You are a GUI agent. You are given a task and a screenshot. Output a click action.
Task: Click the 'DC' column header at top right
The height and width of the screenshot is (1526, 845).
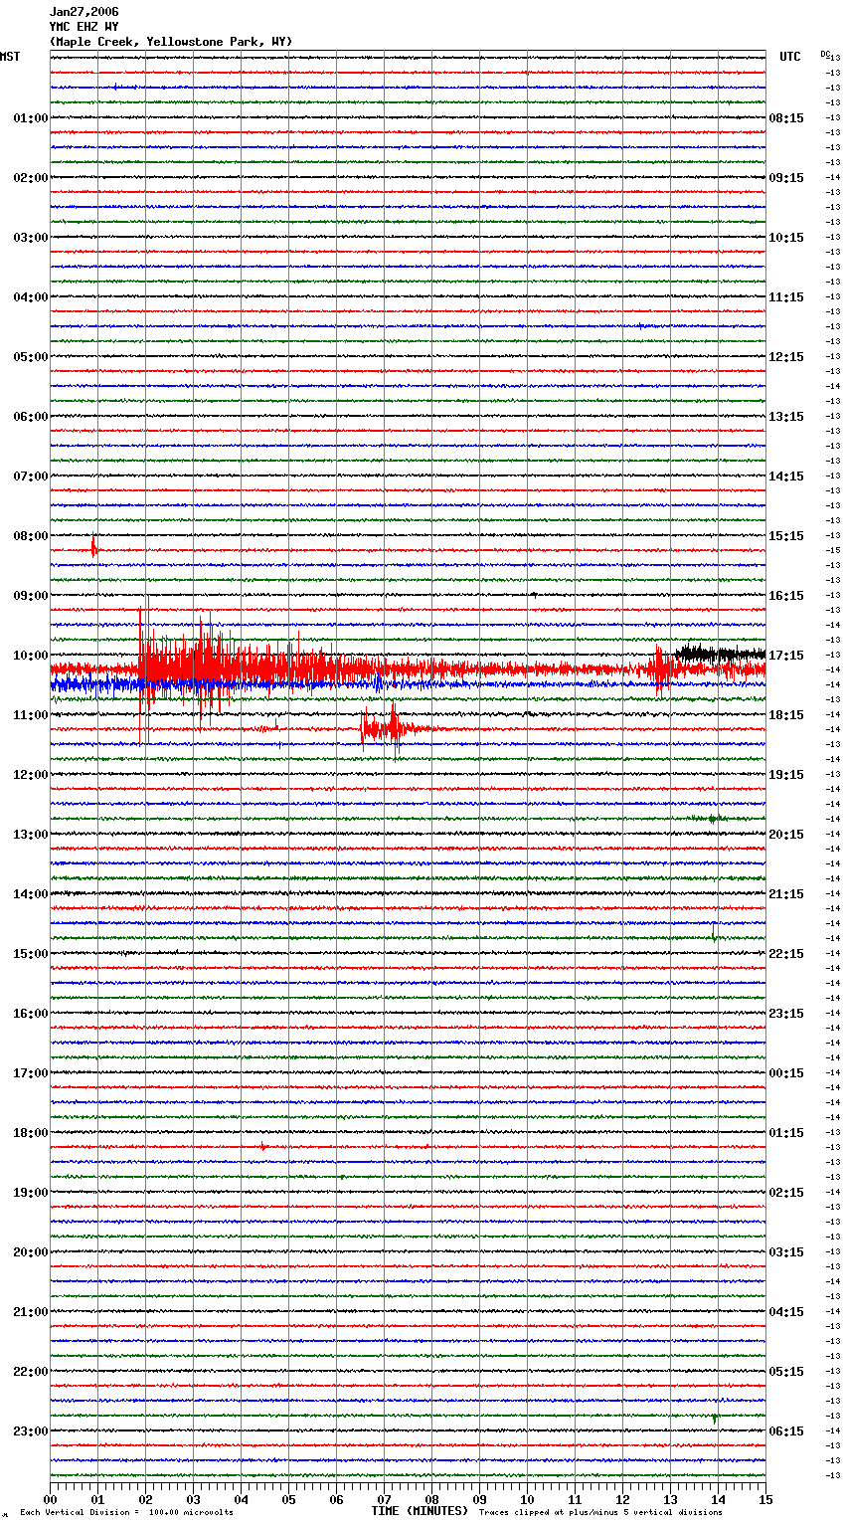(x=825, y=54)
